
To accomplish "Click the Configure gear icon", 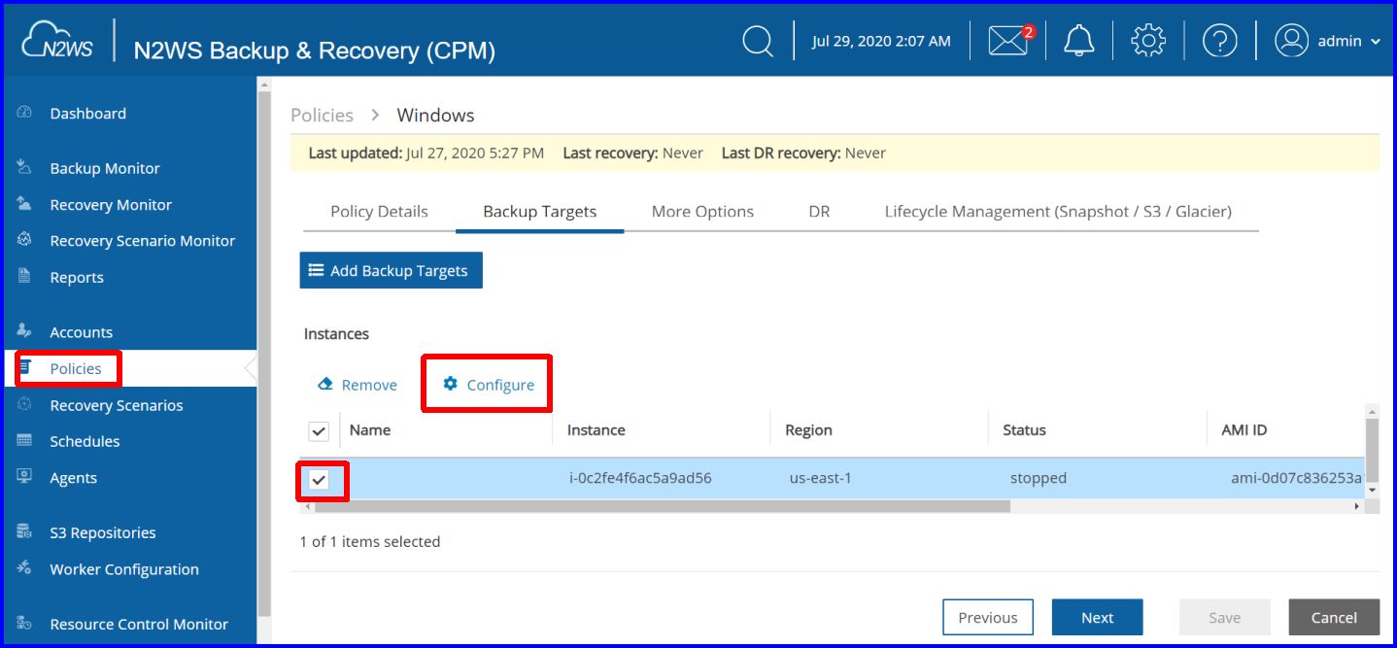I will (x=450, y=384).
